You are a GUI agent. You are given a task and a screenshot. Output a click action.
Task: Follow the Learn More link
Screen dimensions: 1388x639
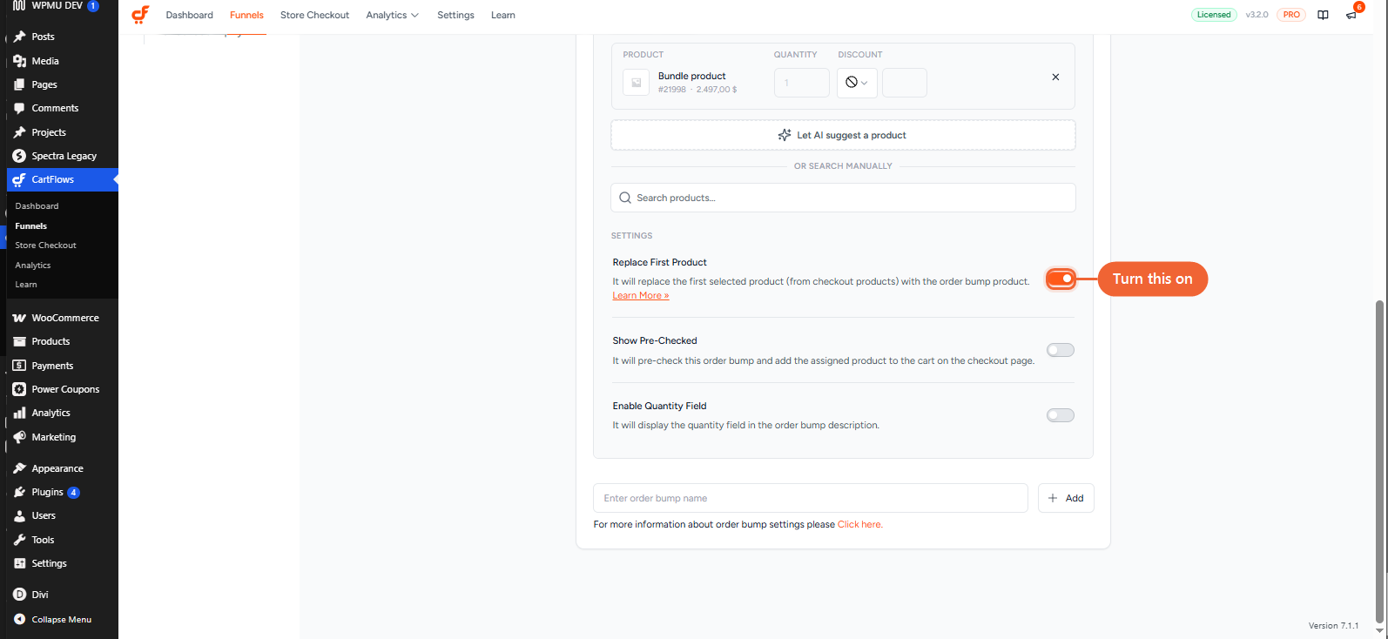tap(641, 296)
